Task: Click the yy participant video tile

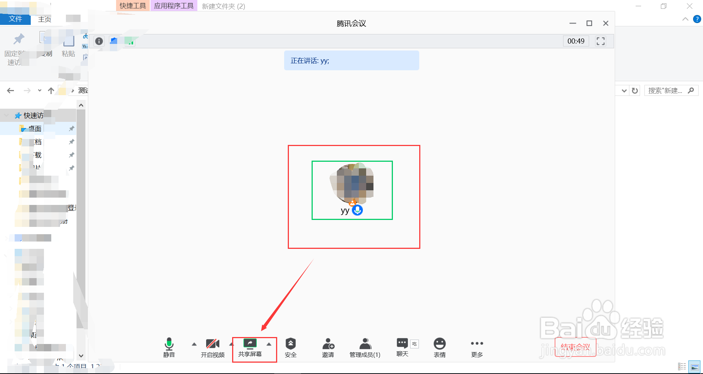Action: click(x=352, y=190)
